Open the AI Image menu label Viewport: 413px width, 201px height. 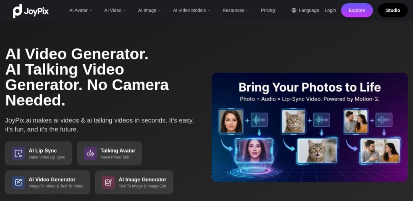coord(147,10)
